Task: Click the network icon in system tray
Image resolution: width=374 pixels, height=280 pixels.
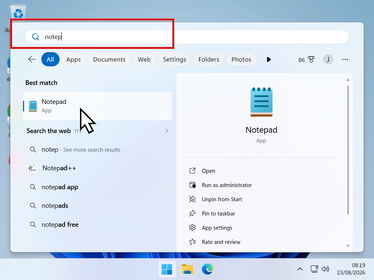Action: click(x=314, y=269)
